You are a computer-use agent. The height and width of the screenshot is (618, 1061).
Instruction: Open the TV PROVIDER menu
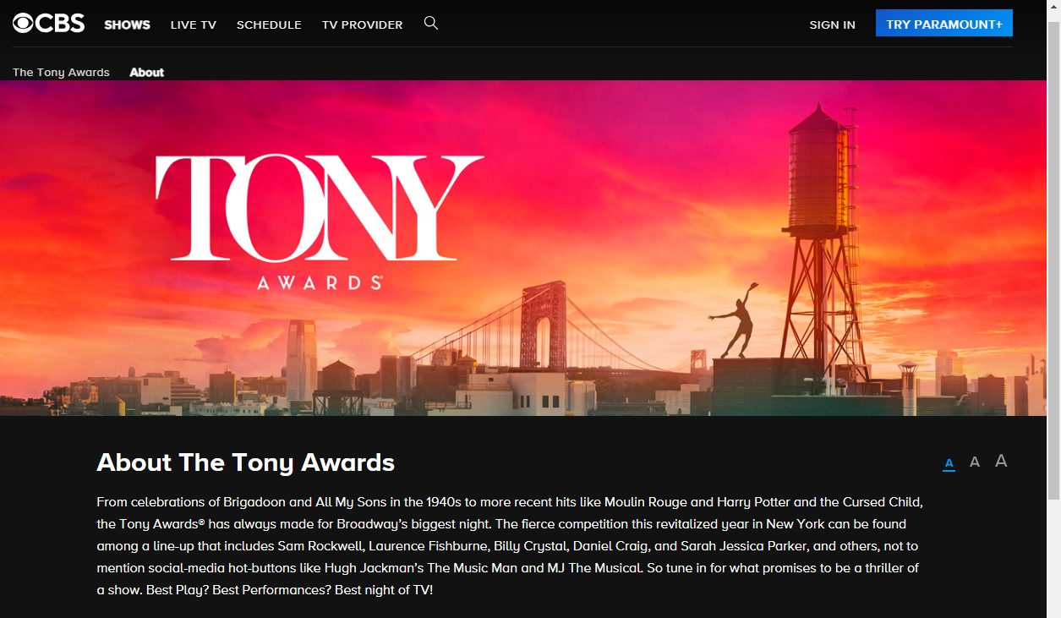(362, 25)
